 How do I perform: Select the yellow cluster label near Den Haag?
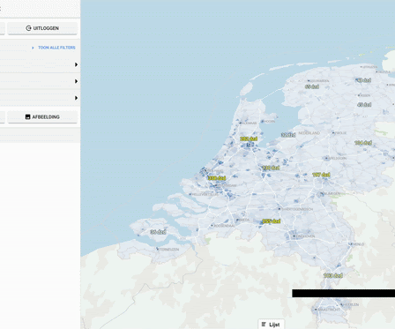217,178
